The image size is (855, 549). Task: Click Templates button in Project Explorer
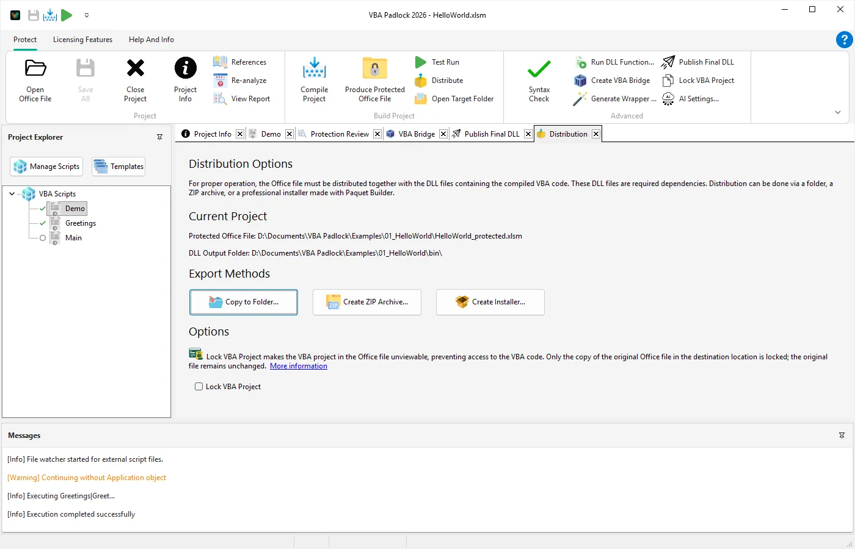pos(118,167)
